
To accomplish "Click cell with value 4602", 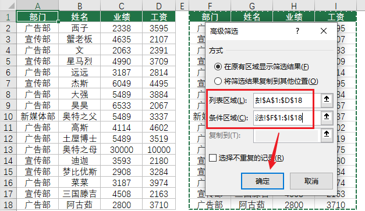I will (x=159, y=127).
